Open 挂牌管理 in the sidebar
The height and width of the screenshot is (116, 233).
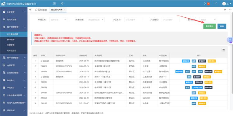pyautogui.click(x=14, y=45)
